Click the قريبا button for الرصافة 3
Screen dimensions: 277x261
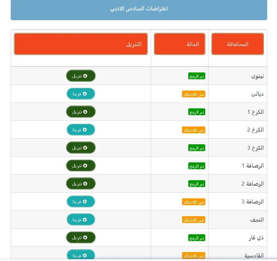pos(81,202)
